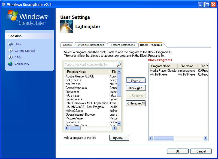Click the Browse... button
The image size is (218, 159).
point(119,138)
